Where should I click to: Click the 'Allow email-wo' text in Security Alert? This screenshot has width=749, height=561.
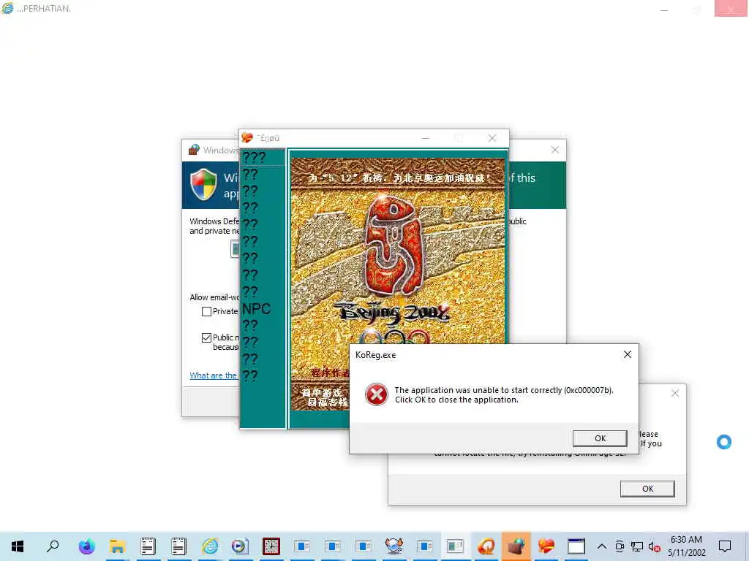[214, 297]
